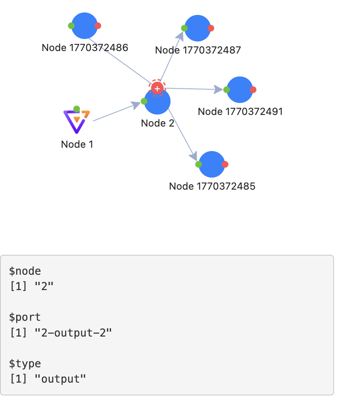Click the red plus icon on Node 2
Viewport: 344px width, 410px height.
pos(157,88)
